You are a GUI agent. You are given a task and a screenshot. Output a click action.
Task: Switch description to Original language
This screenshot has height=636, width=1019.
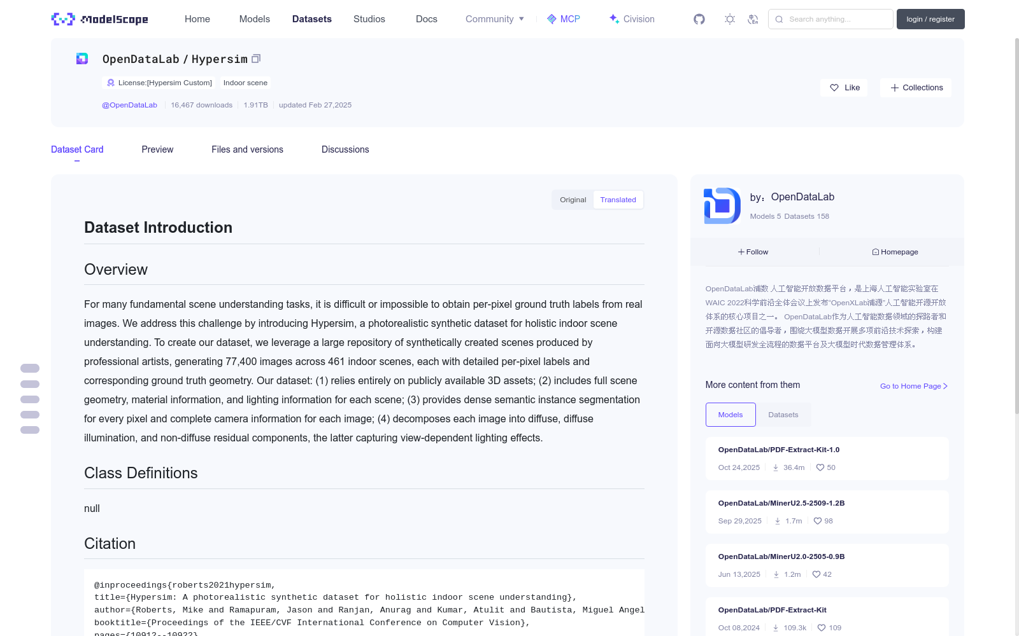tap(573, 200)
